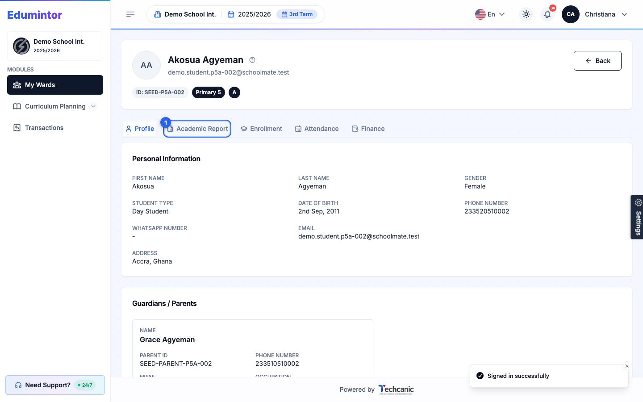
Task: Click the Accra, Ghana address value
Action: pos(152,261)
